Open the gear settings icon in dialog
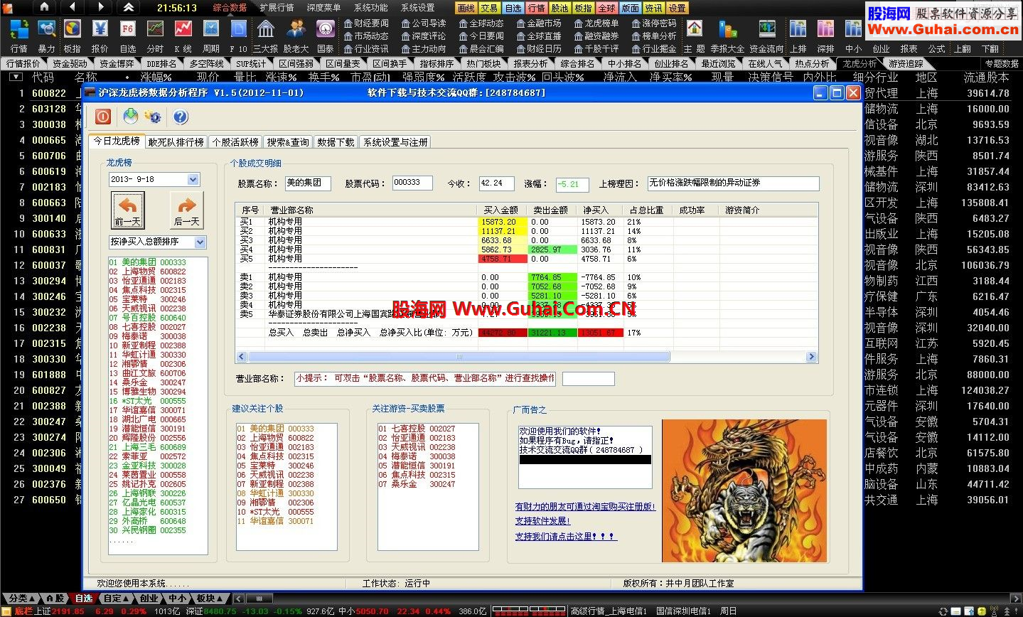Viewport: 1023px width, 617px height. click(153, 117)
